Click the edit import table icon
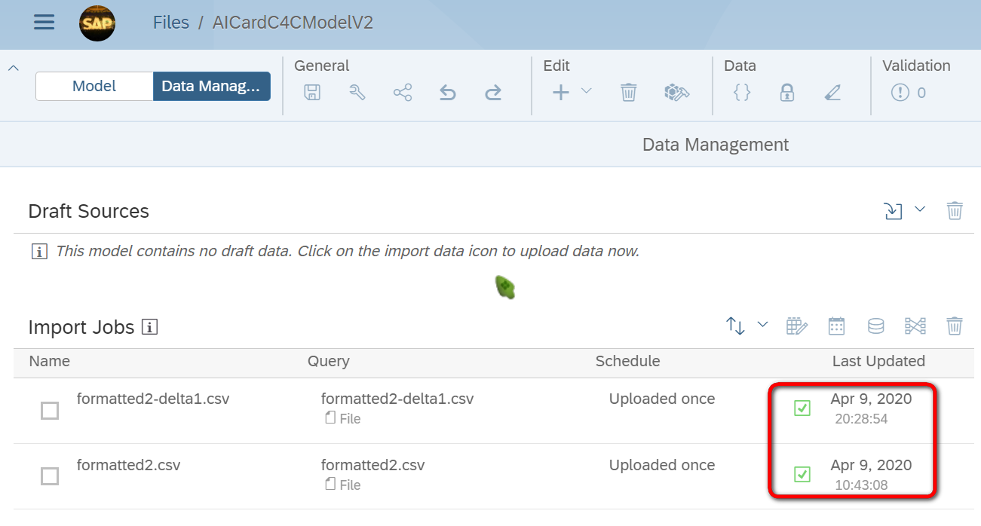The height and width of the screenshot is (526, 981). [x=797, y=326]
